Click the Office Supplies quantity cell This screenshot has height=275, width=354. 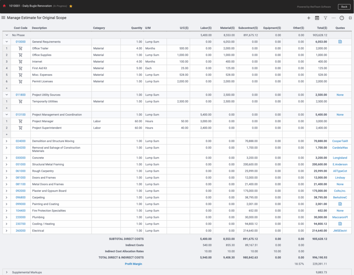coord(132,55)
